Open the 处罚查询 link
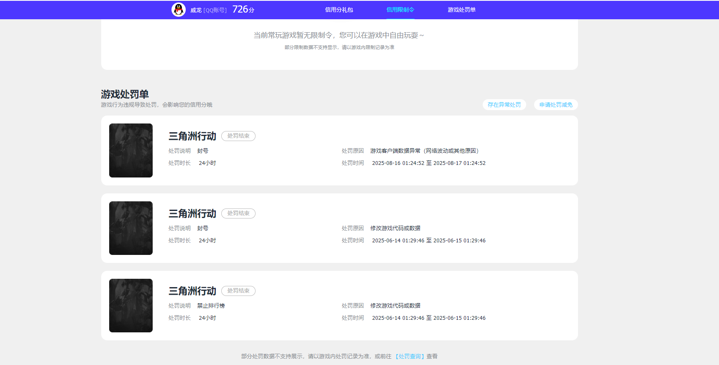 [410, 356]
